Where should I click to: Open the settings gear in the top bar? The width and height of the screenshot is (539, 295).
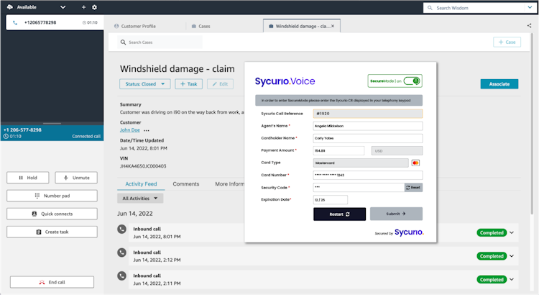(94, 7)
